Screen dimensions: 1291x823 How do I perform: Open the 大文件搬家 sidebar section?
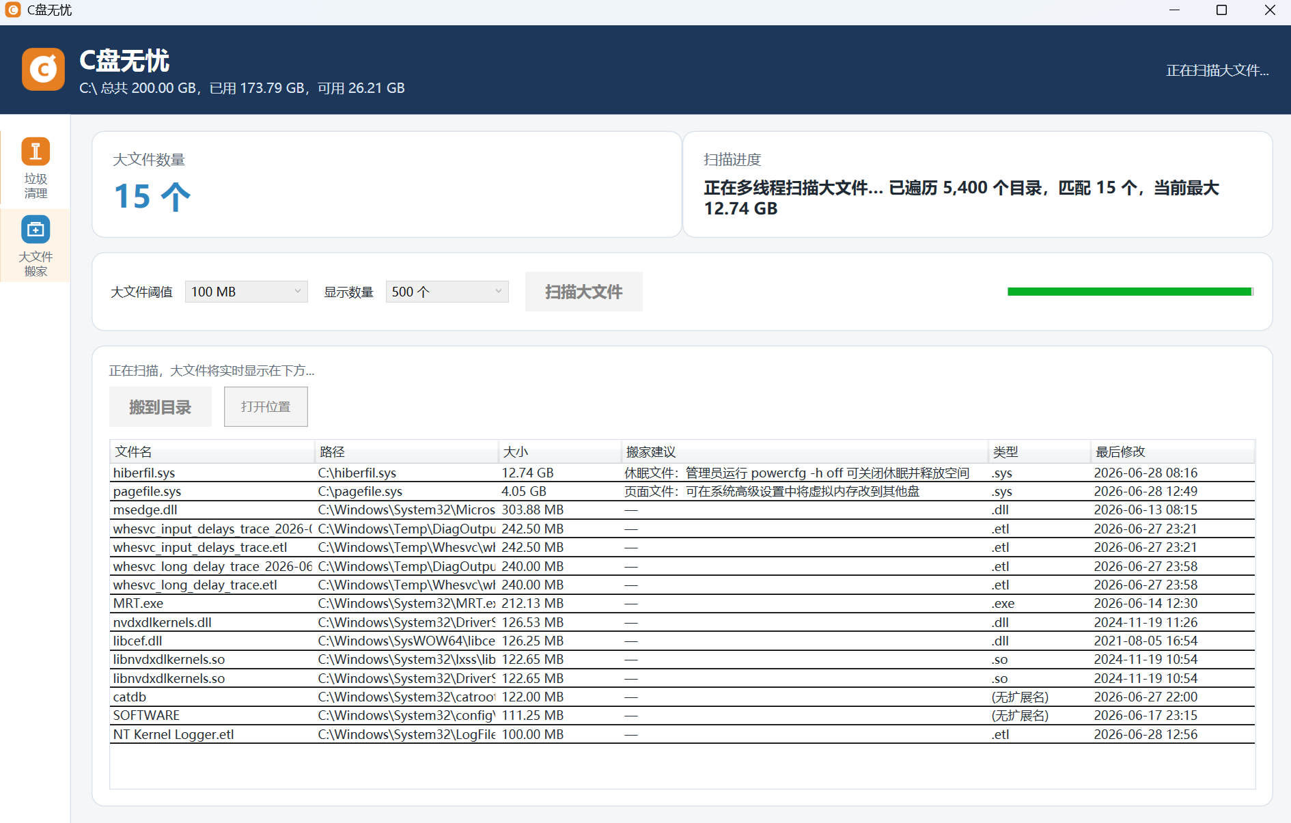[x=36, y=246]
